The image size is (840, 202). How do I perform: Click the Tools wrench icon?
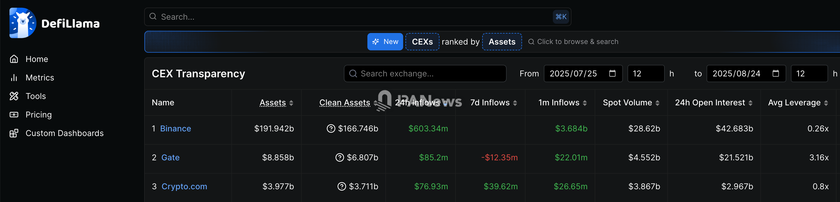tap(14, 96)
